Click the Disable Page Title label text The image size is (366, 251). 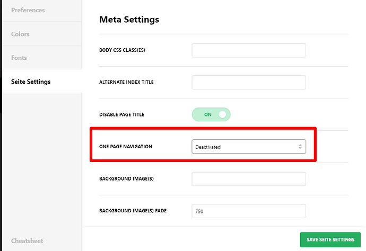tap(121, 115)
